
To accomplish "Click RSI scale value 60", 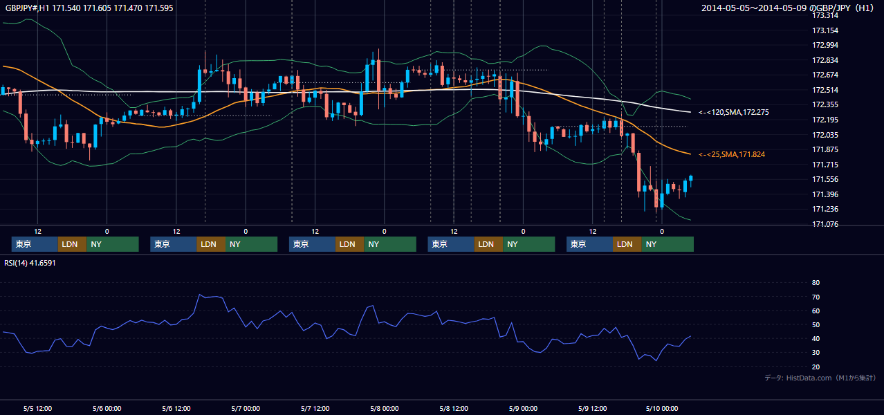I will point(816,311).
